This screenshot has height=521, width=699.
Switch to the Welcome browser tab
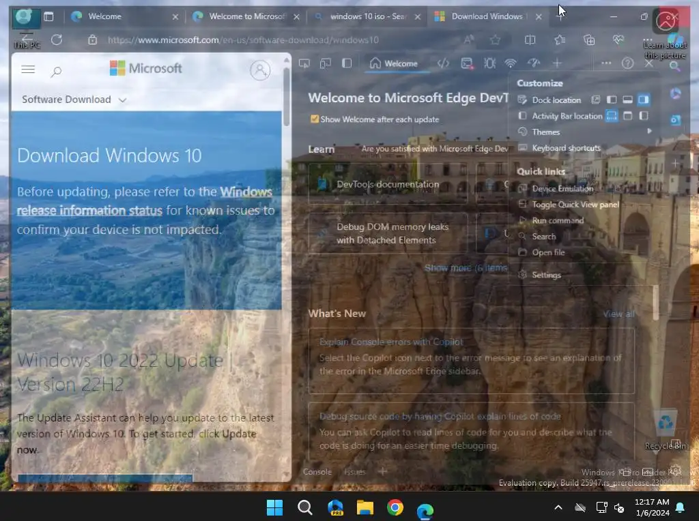[125, 16]
